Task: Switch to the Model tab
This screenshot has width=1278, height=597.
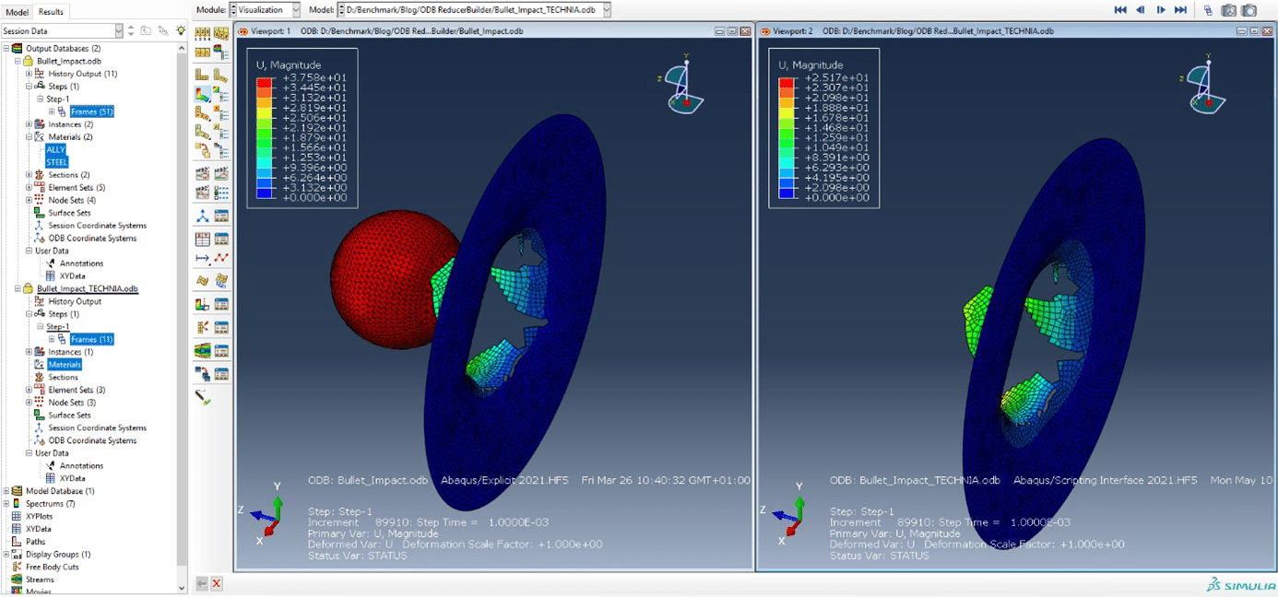Action: pos(18,12)
